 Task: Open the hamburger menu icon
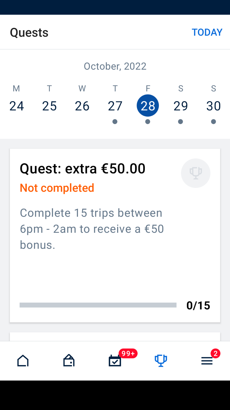207,361
